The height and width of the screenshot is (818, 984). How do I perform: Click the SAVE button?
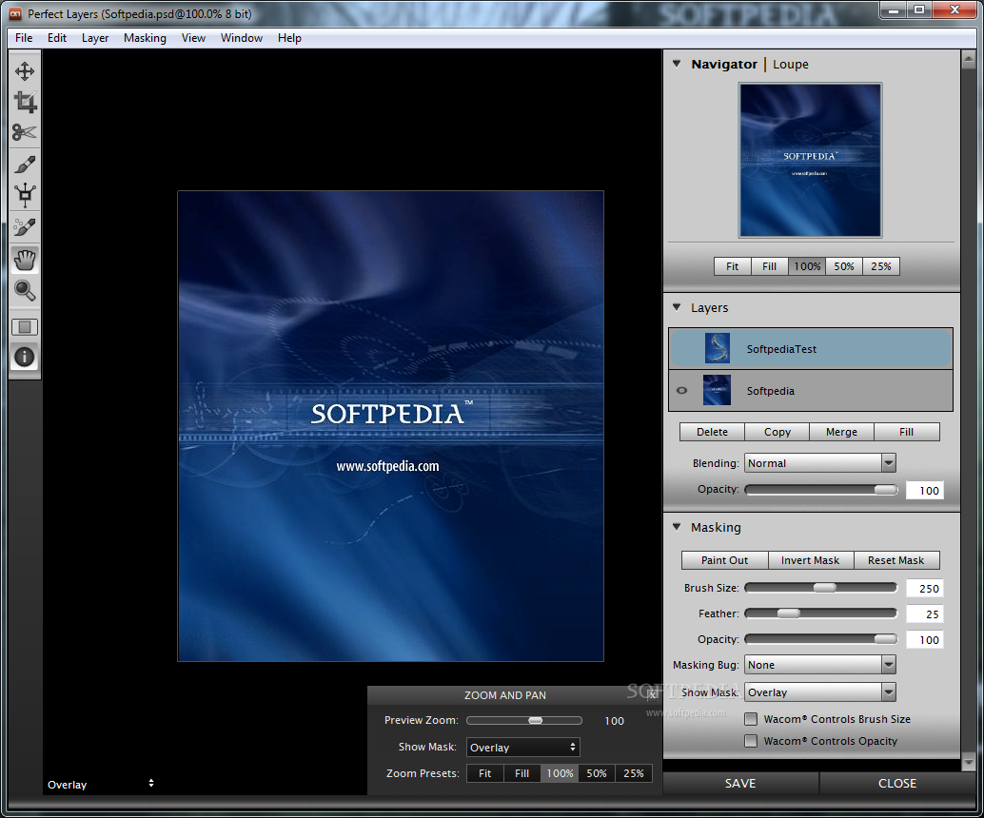tap(740, 783)
